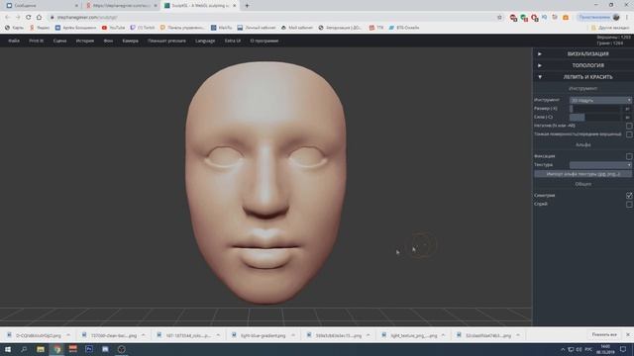Open options for the first downloaded png

click(x=68, y=335)
